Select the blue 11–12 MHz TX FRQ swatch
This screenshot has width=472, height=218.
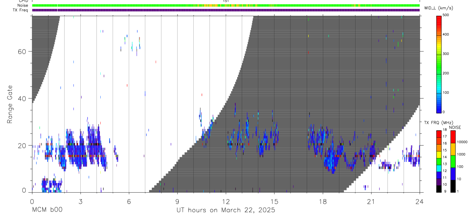(x=439, y=175)
